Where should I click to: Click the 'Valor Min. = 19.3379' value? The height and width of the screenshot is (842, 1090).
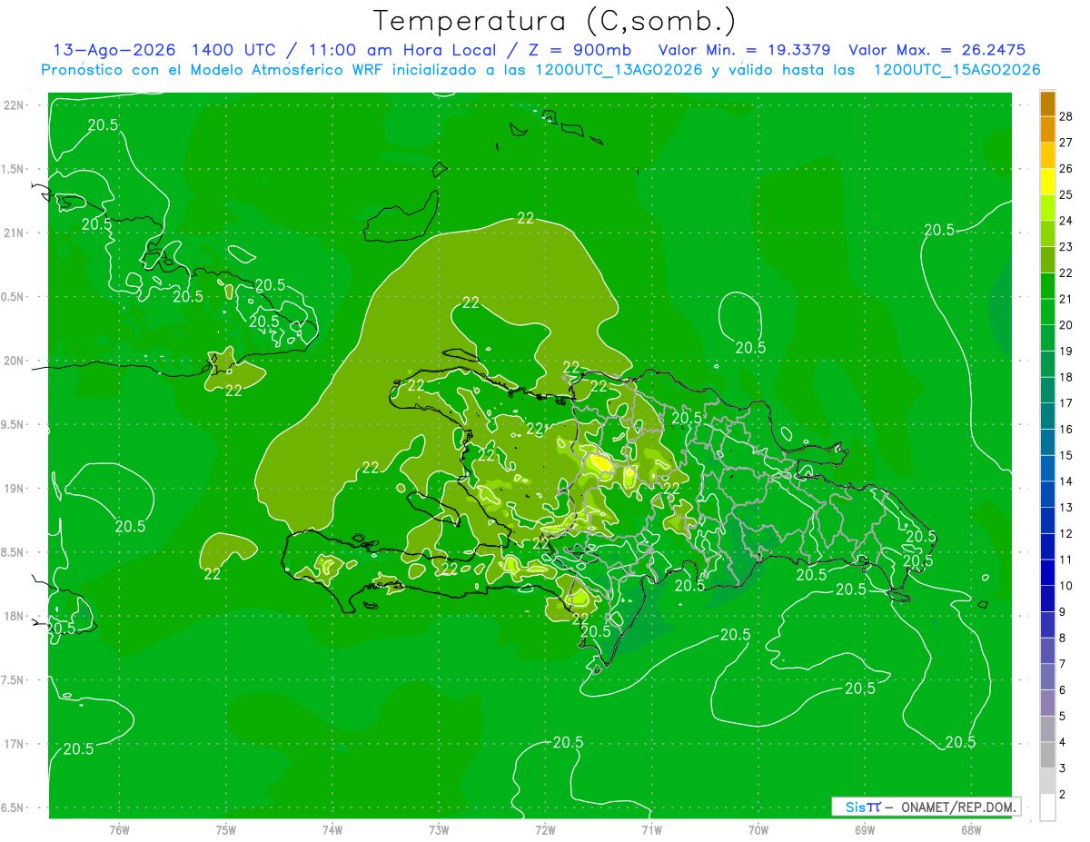click(x=744, y=51)
